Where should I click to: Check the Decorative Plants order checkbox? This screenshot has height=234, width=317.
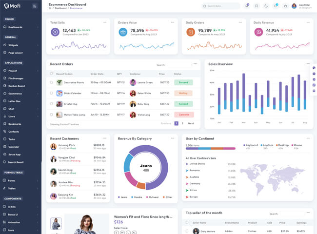point(52,82)
